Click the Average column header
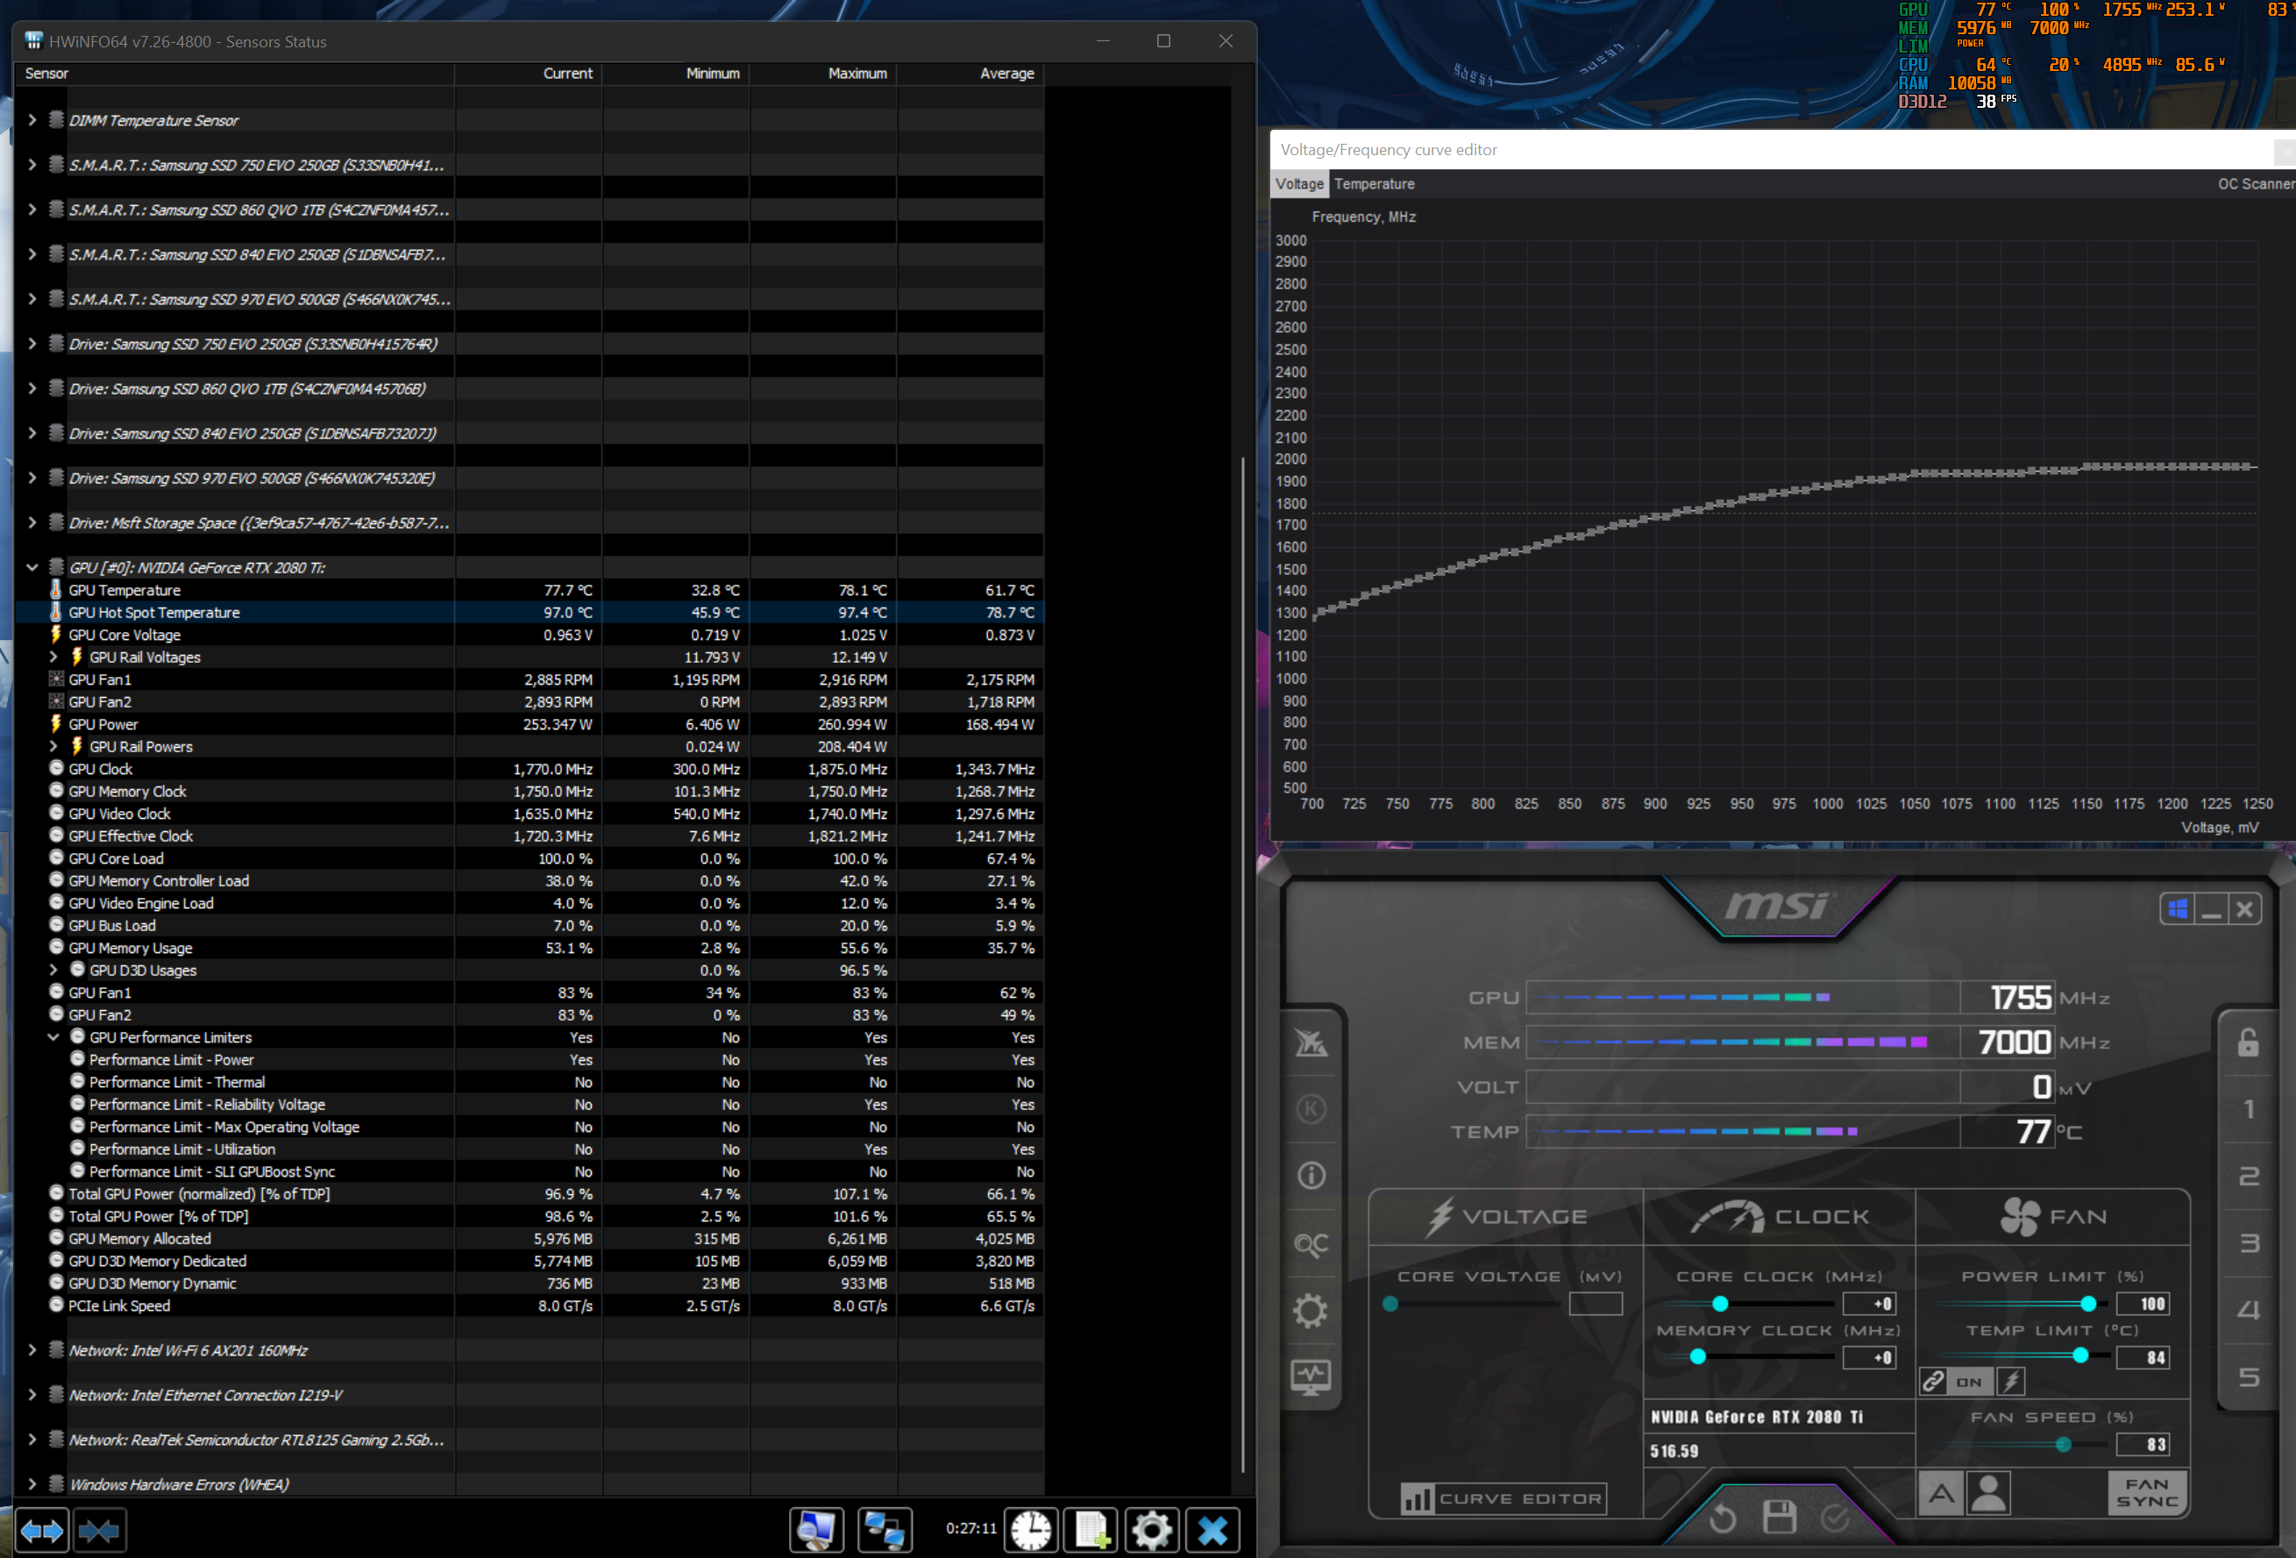The width and height of the screenshot is (2296, 1558). point(971,75)
